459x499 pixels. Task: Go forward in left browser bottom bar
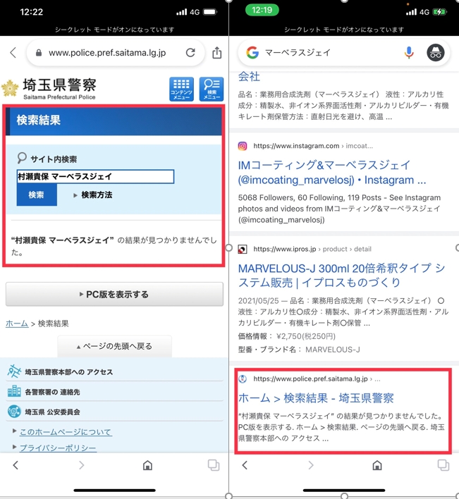[x=82, y=465]
